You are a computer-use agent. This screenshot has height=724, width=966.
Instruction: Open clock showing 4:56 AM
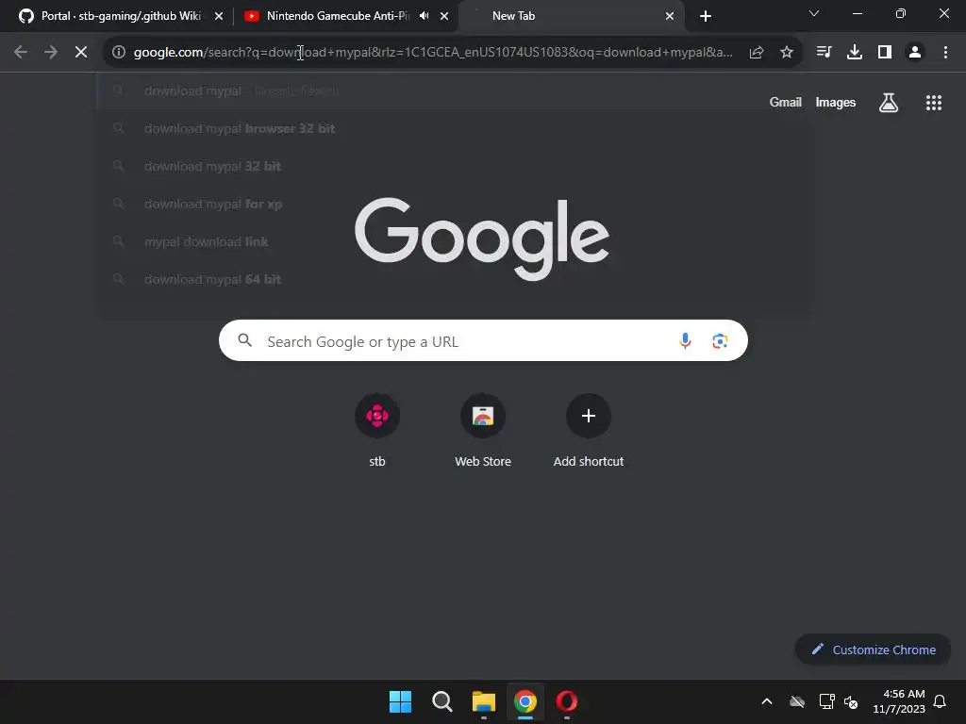(899, 701)
